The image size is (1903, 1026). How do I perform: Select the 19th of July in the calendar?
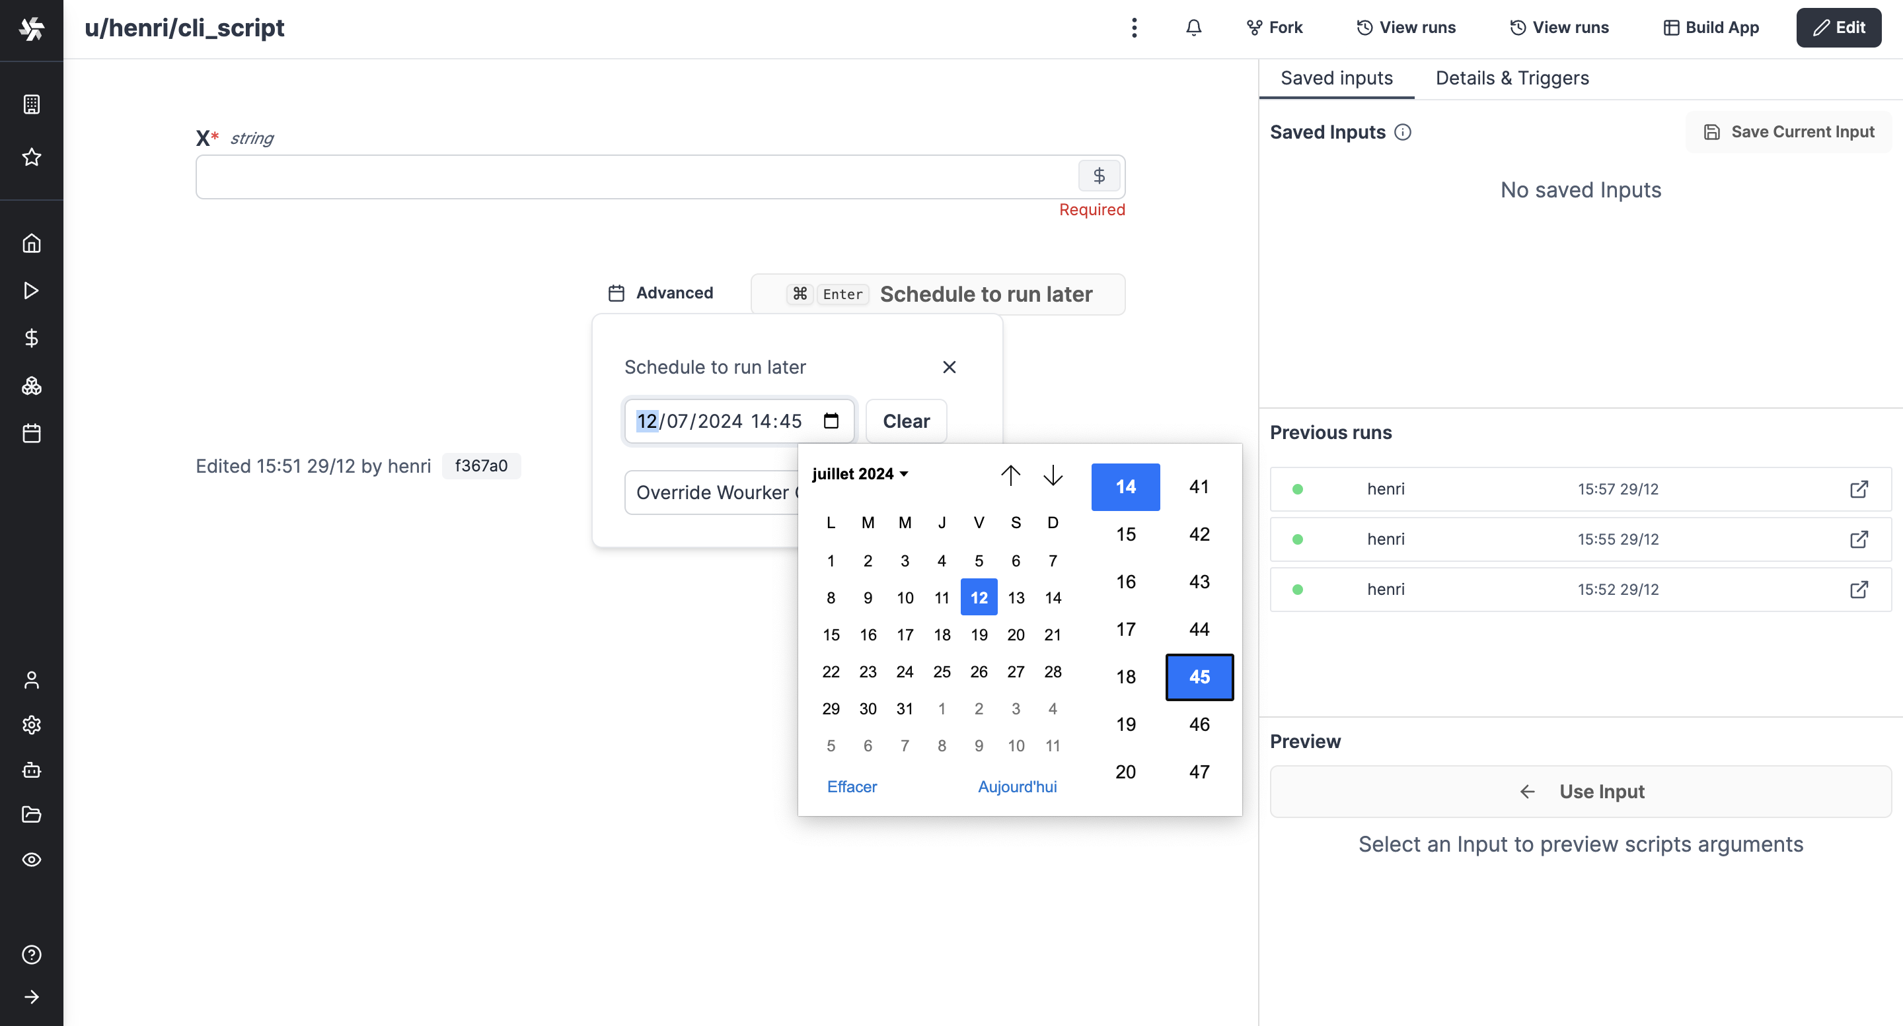pyautogui.click(x=978, y=634)
